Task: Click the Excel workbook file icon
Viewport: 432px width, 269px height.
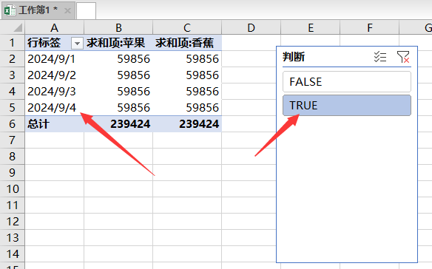Action: coord(10,10)
